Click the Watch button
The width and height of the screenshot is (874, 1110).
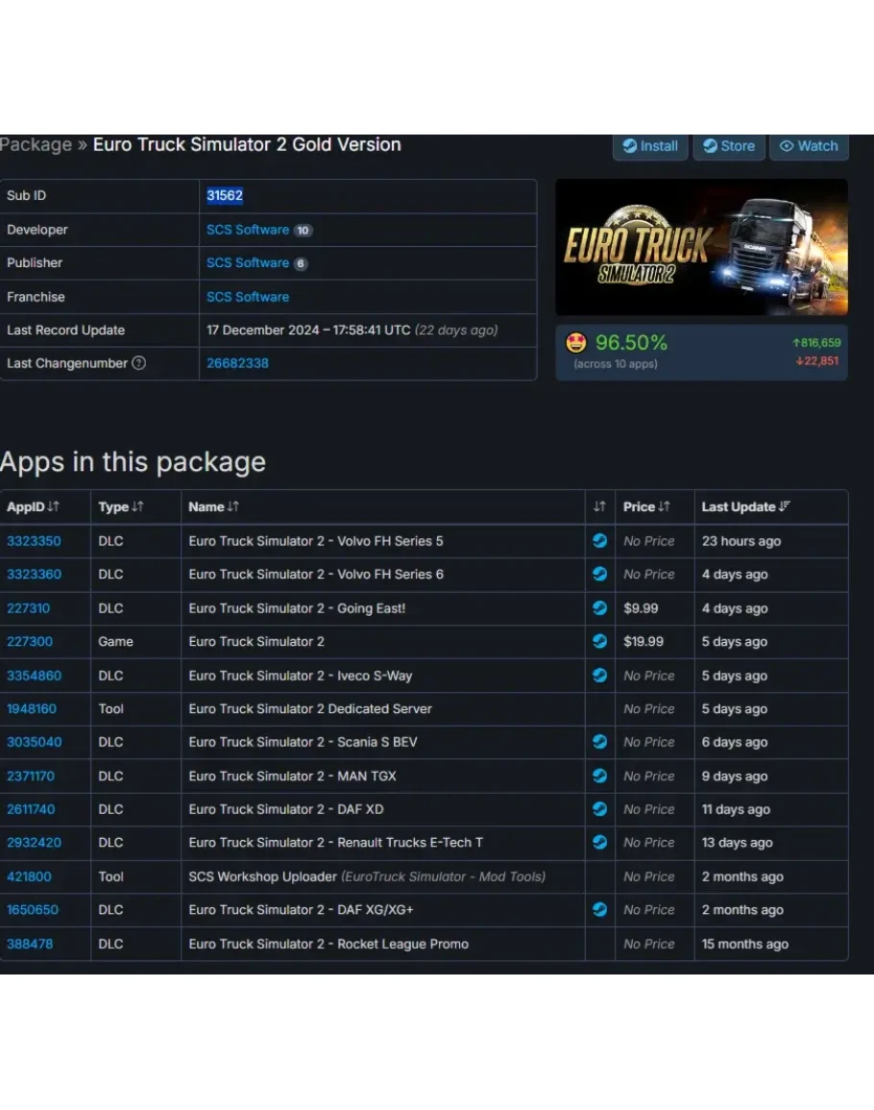coord(808,146)
